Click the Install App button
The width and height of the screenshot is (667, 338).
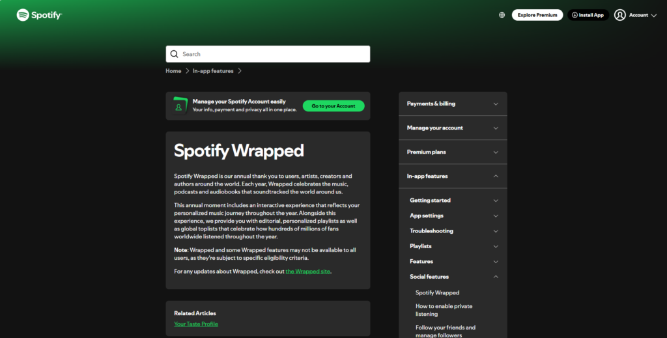coord(588,15)
